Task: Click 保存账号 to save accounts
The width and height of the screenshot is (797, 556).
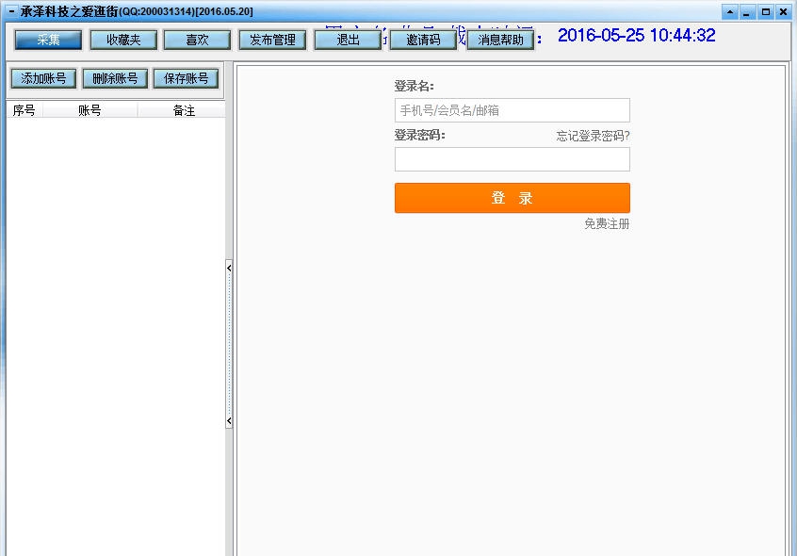Action: 186,78
